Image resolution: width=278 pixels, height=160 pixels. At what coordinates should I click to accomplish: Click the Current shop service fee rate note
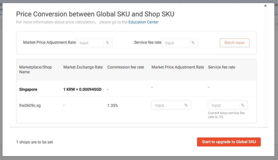[226, 115]
